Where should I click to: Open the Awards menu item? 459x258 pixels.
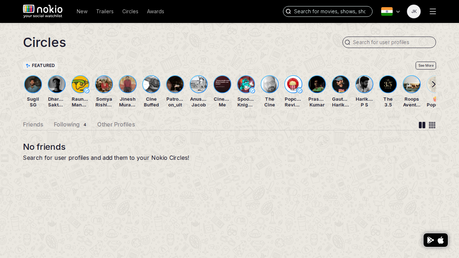click(156, 11)
